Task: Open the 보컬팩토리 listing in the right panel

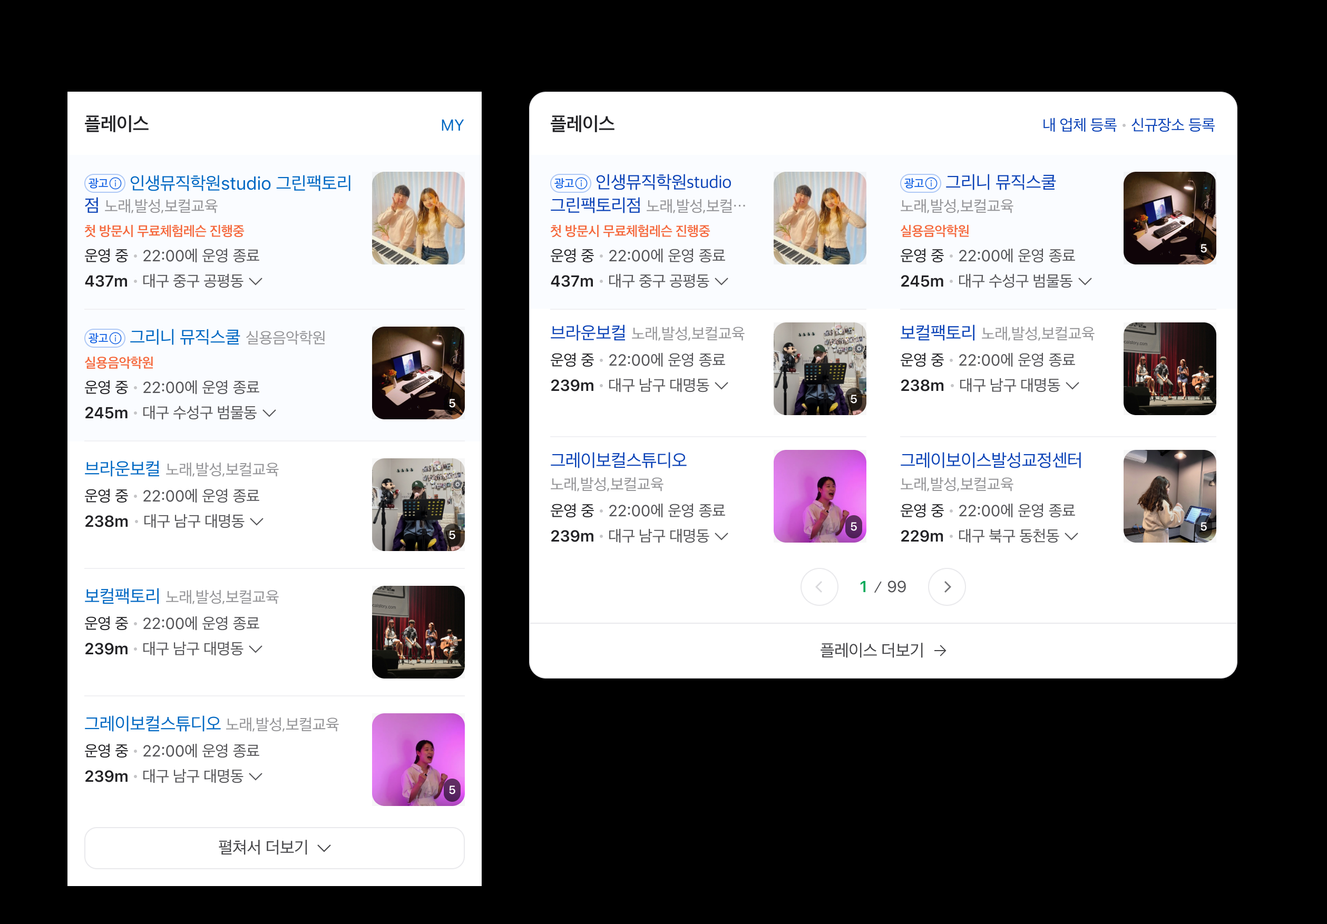Action: click(x=937, y=333)
